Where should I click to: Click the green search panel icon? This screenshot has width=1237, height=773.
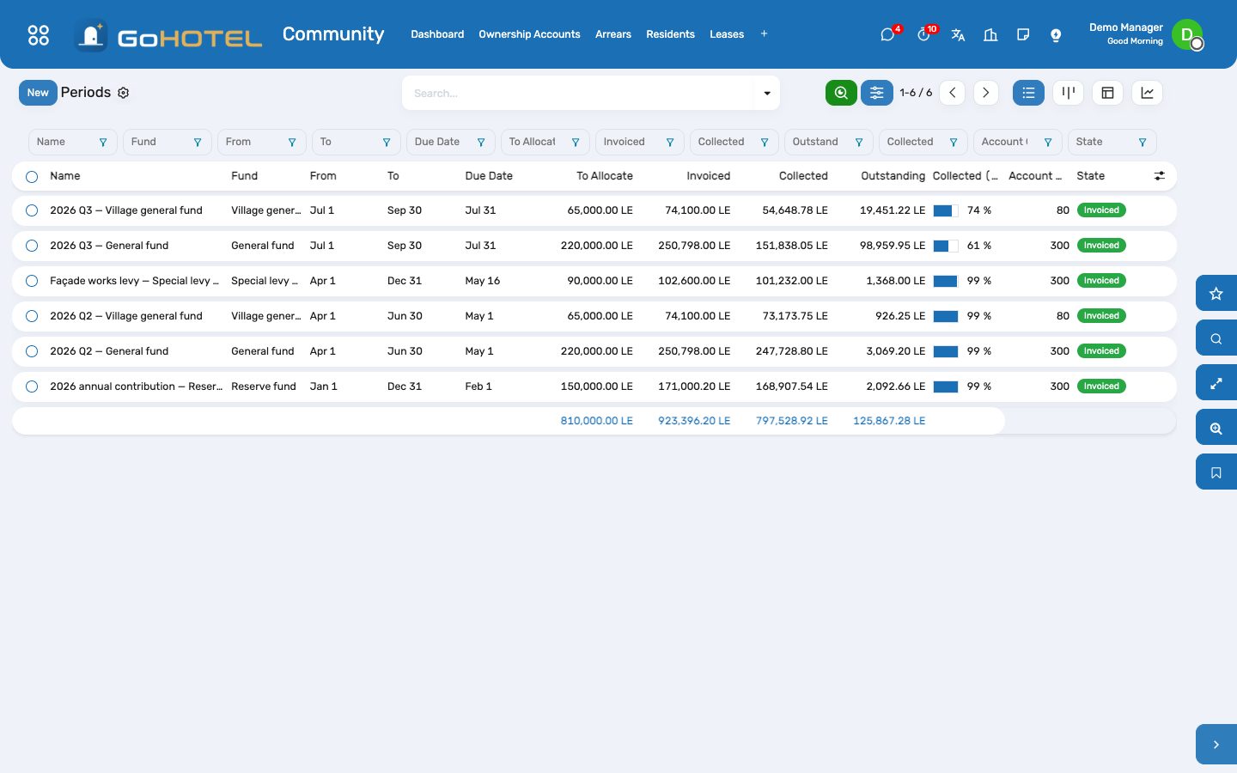click(841, 93)
